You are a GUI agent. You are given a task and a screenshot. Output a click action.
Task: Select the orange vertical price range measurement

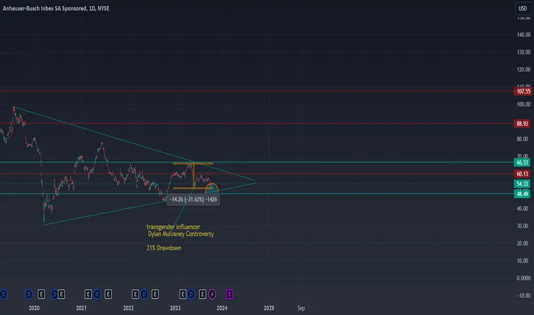coord(194,176)
